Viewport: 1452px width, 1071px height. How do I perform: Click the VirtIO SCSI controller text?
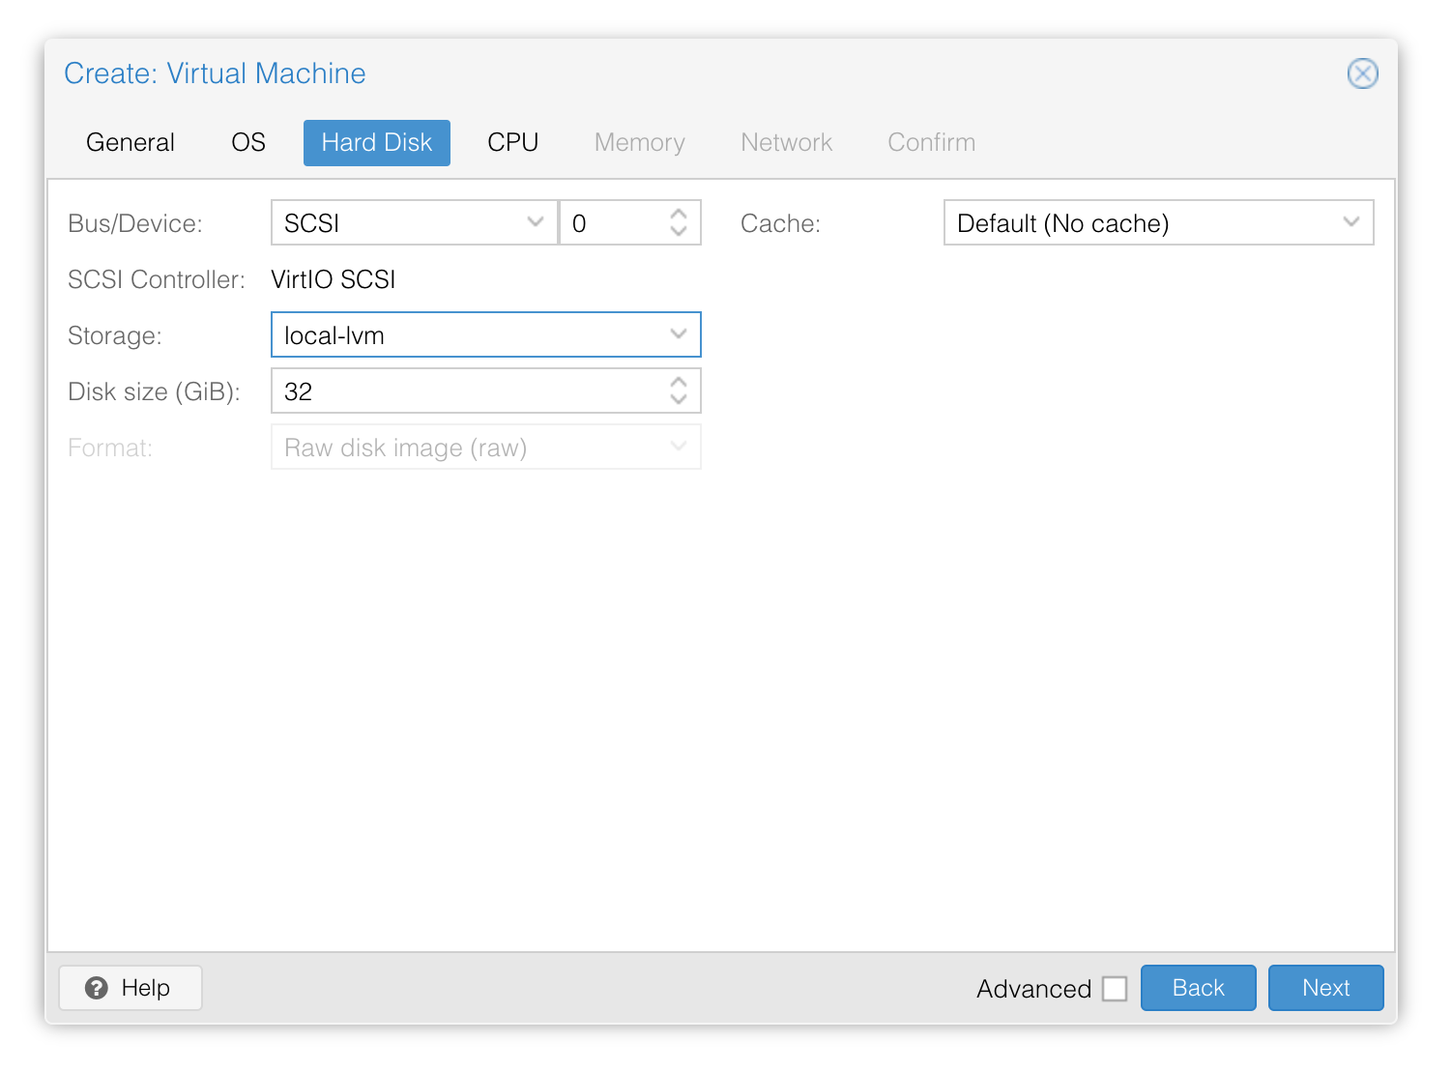click(x=334, y=279)
